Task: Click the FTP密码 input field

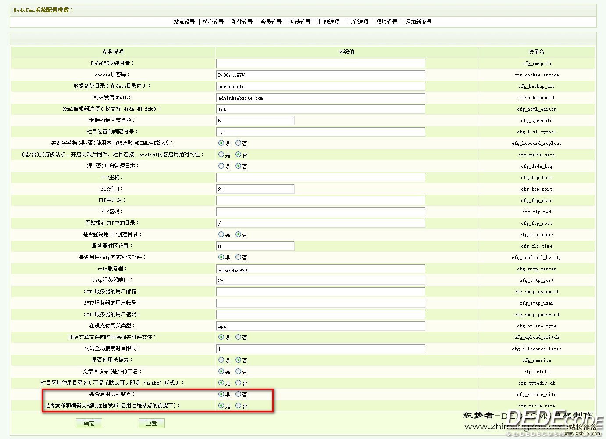Action: tap(321, 212)
